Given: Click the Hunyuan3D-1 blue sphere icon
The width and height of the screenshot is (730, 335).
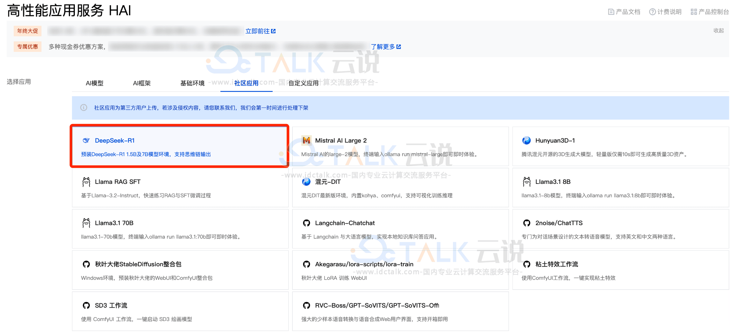Looking at the screenshot, I should [526, 140].
